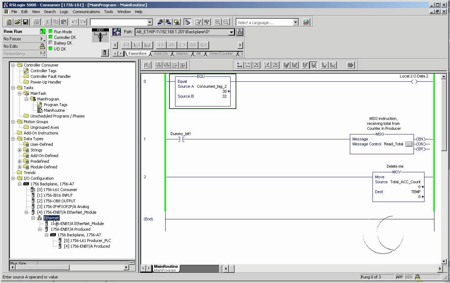450x283 pixels.
Task: Insert a branch element
Action: point(137,45)
